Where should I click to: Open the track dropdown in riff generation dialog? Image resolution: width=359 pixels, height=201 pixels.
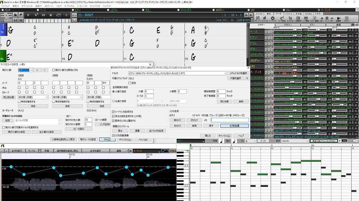click(x=177, y=73)
